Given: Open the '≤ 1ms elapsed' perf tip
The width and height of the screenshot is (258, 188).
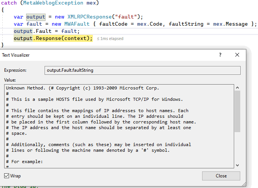Looking at the screenshot, I should (110, 39).
